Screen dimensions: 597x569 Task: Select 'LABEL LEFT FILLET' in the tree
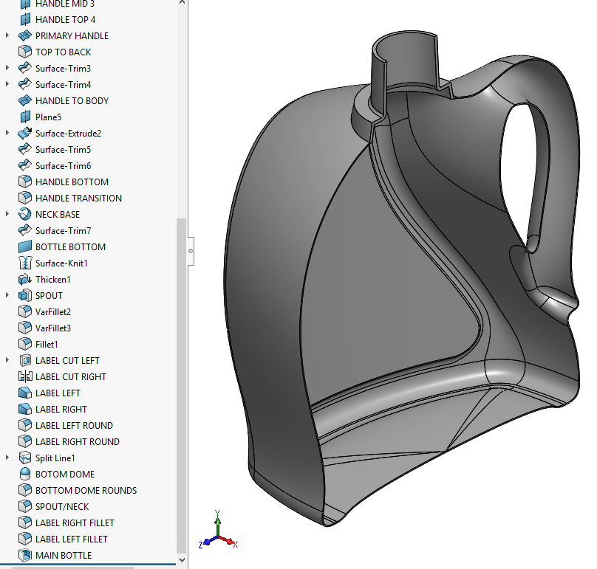coord(72,539)
